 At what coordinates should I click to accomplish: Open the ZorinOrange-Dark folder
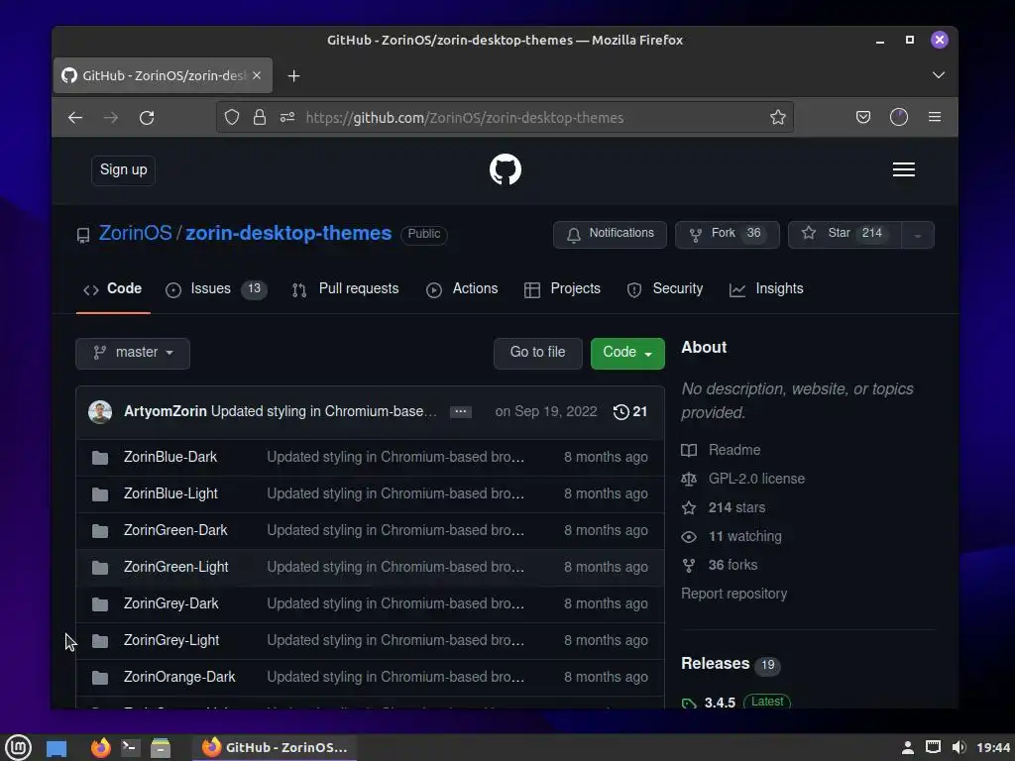(x=179, y=677)
